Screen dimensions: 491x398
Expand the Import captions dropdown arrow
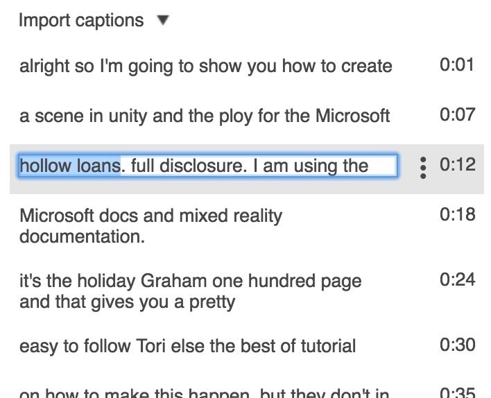pyautogui.click(x=163, y=20)
